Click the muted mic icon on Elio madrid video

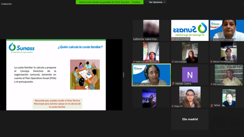(211, 84)
